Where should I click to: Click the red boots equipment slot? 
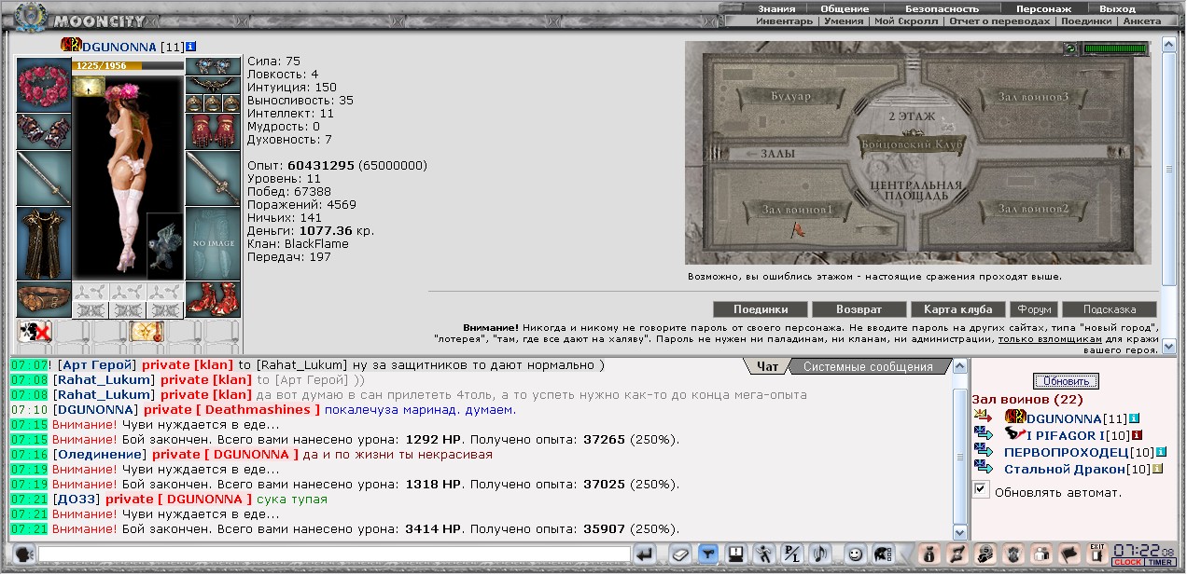click(x=213, y=299)
